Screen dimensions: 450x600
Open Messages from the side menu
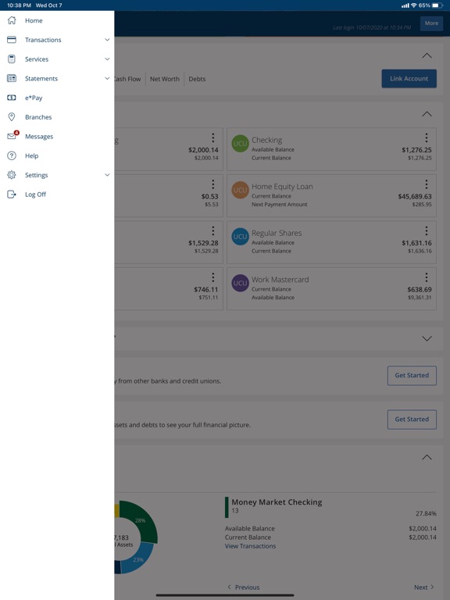tap(39, 137)
